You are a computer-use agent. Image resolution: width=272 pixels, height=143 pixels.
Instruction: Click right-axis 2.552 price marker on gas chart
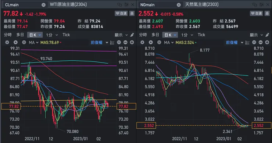[x=261, y=125]
